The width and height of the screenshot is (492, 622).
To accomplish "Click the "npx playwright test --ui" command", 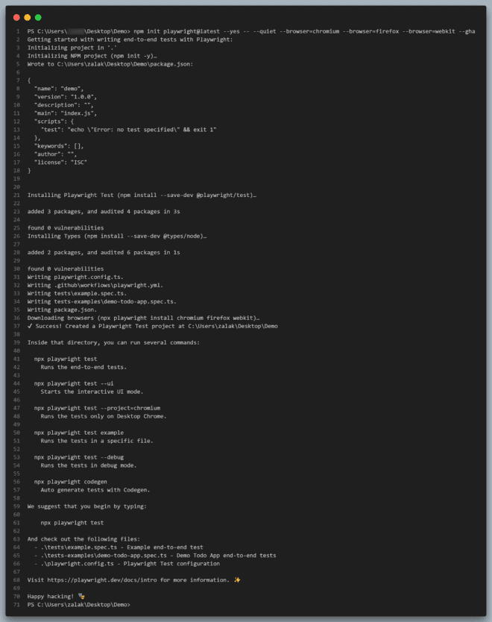I will (x=74, y=383).
